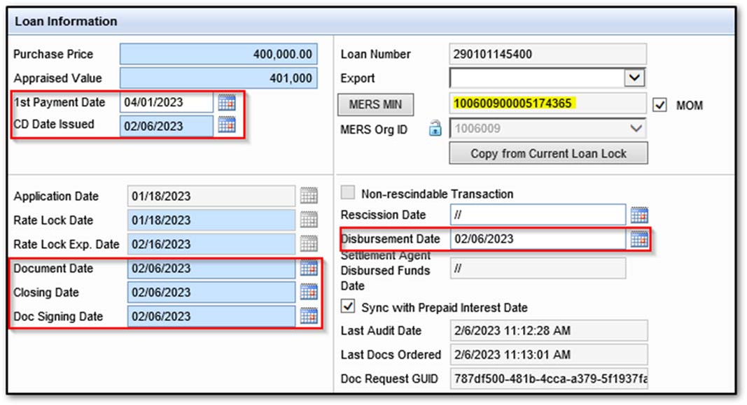Uncheck Sync with Prepaid Interest Date
The height and width of the screenshot is (405, 747).
[x=348, y=306]
